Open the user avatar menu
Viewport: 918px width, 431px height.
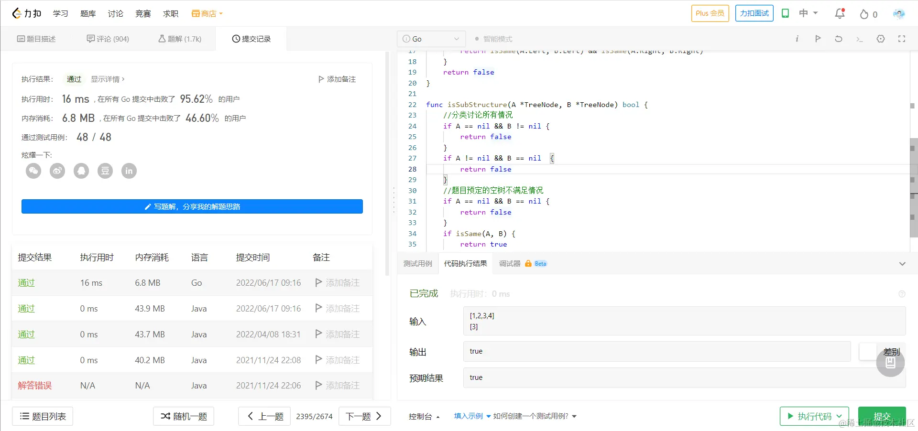(x=899, y=14)
